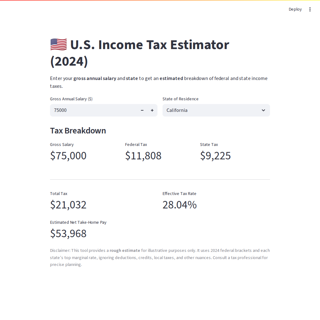Click the chevron arrow beside California
320x320 pixels.
point(263,110)
